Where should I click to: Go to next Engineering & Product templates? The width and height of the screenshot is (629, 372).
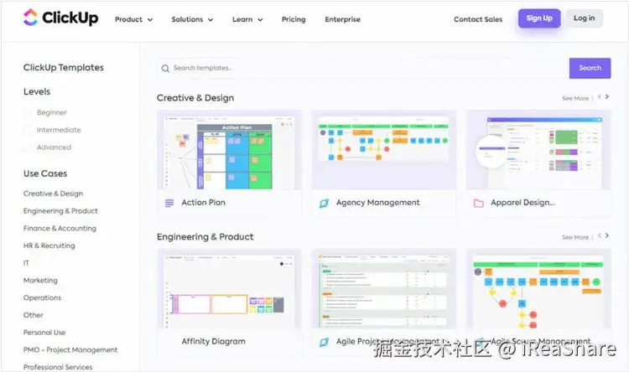[x=607, y=235]
